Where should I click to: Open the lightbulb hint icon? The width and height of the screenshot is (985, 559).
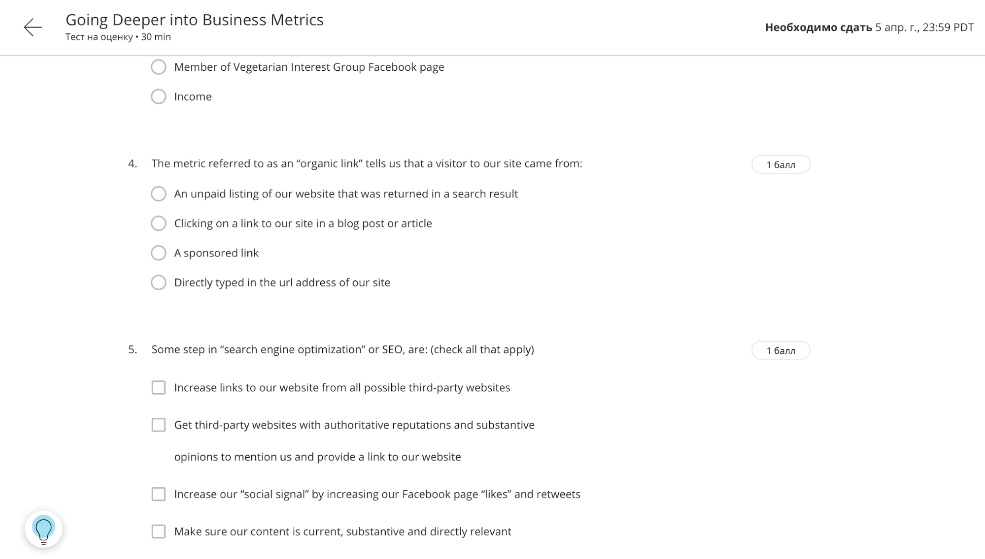point(43,529)
